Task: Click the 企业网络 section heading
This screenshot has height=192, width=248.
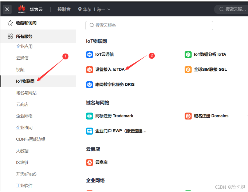Action: pyautogui.click(x=95, y=180)
